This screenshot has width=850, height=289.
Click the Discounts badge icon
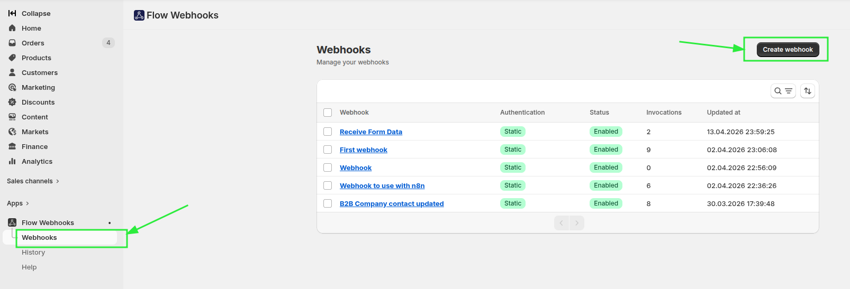tap(12, 102)
